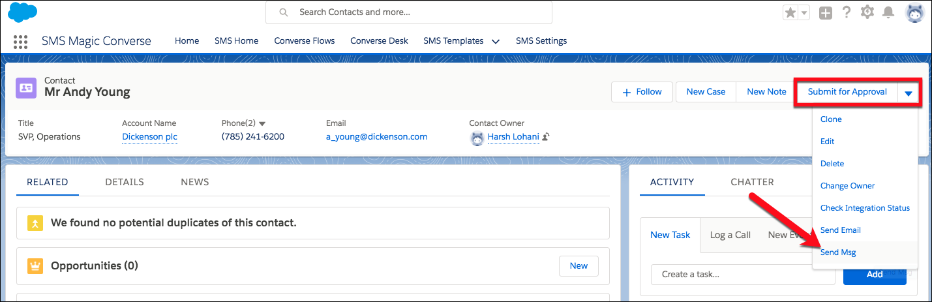Click the phone number (785) 241-6200
This screenshot has width=932, height=302.
click(253, 137)
